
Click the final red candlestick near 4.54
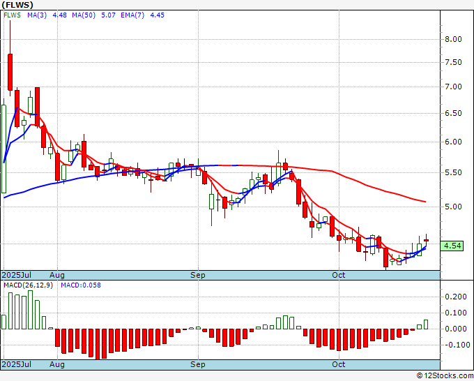[x=426, y=240]
